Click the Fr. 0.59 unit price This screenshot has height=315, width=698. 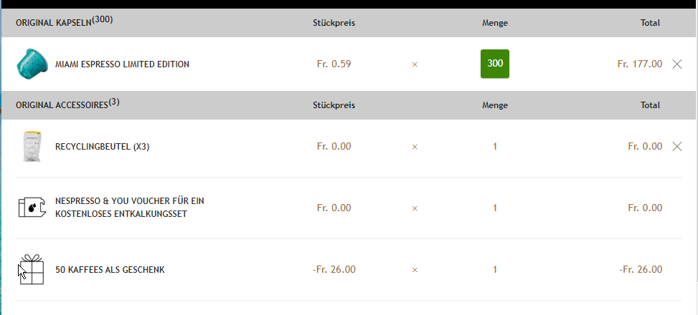[334, 64]
